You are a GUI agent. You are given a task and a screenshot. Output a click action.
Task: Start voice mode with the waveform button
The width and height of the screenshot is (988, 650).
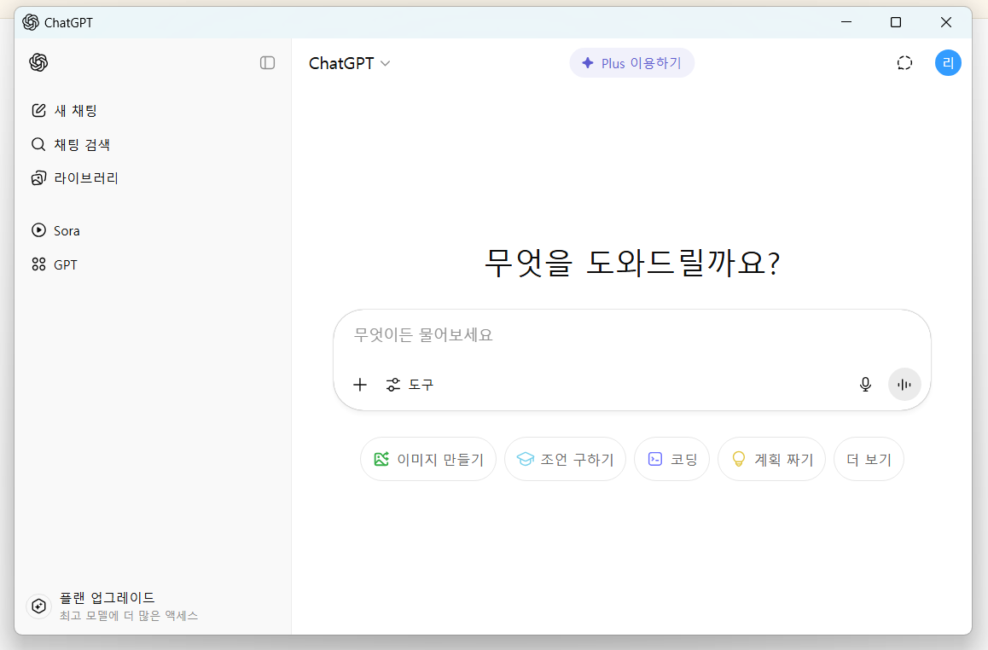click(x=904, y=384)
